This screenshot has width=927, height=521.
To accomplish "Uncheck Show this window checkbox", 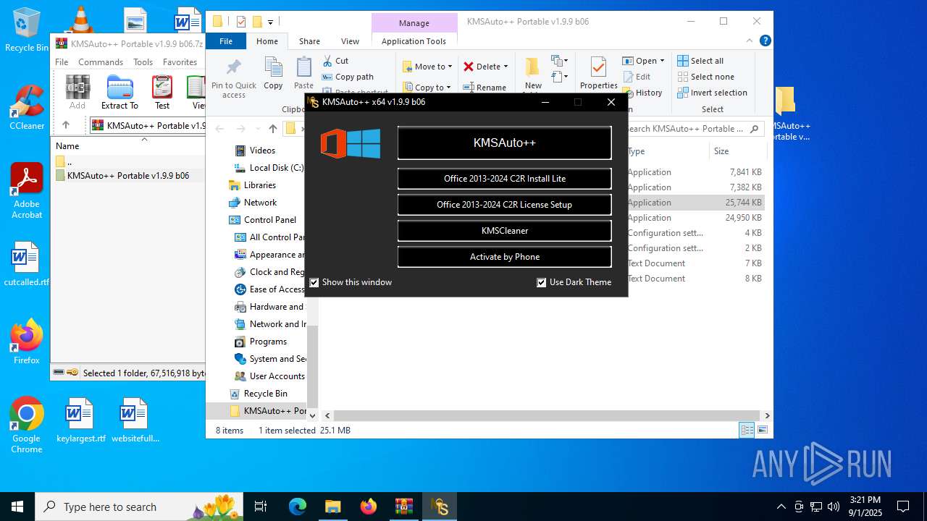I will 314,282.
